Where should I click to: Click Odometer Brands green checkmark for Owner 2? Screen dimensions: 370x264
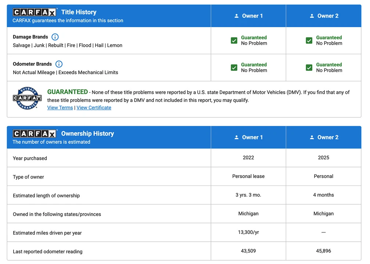pos(309,67)
